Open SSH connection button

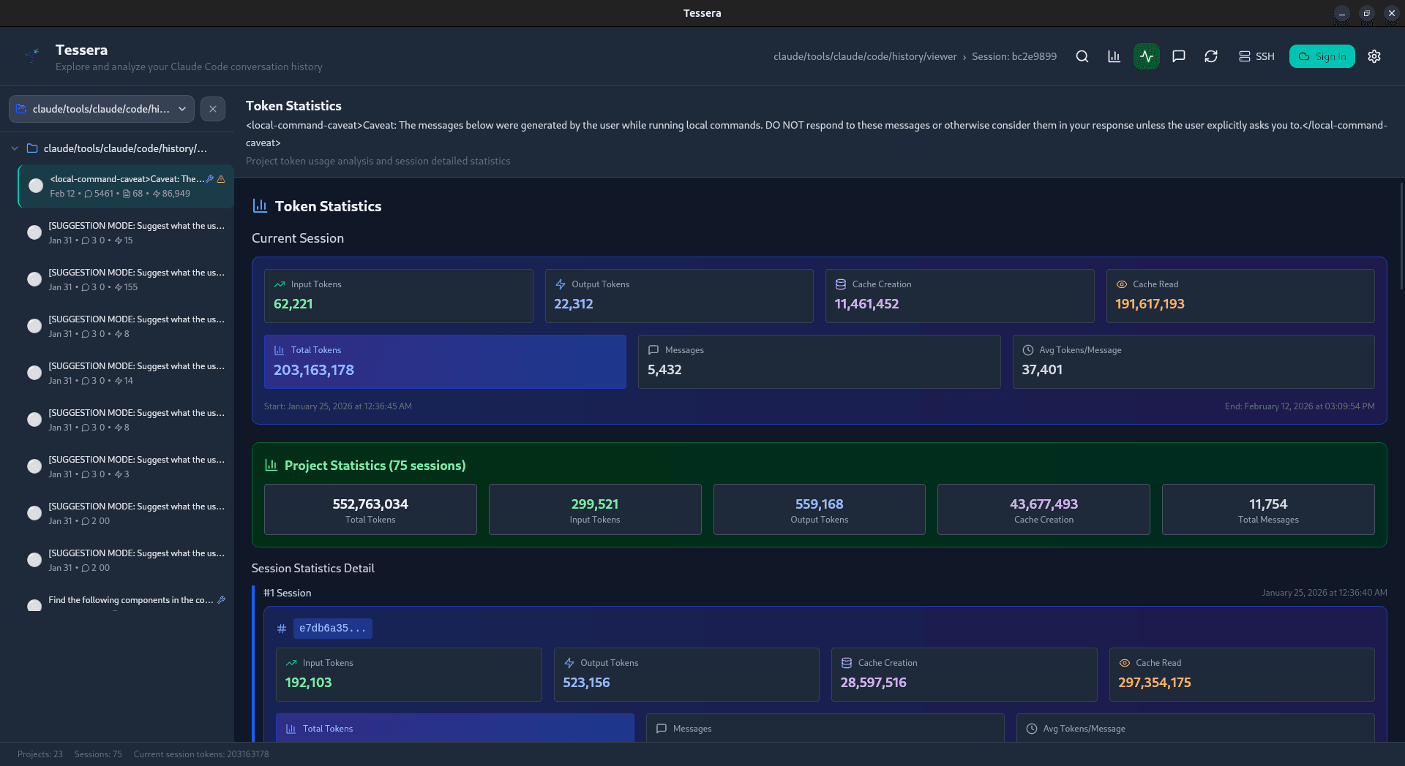click(x=1256, y=56)
